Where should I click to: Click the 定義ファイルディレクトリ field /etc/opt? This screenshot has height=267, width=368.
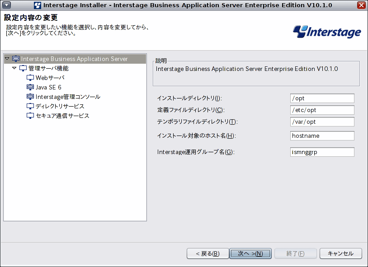[322, 110]
